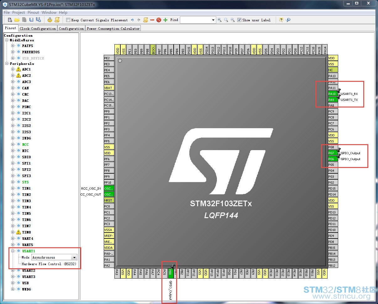The height and width of the screenshot is (304, 378).
Task: Select USB_DEVICE greyed middleware item
Action: 33,58
